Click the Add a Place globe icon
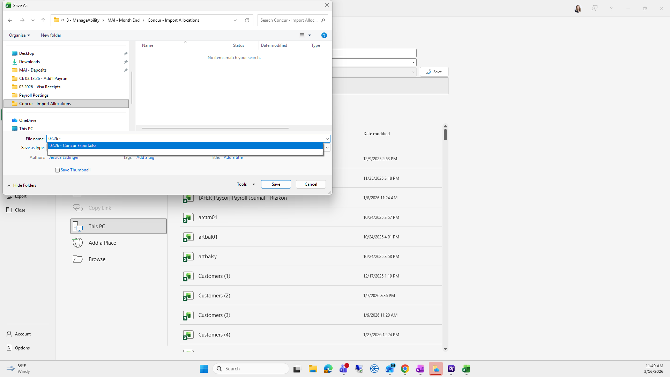This screenshot has height=377, width=670. [78, 243]
